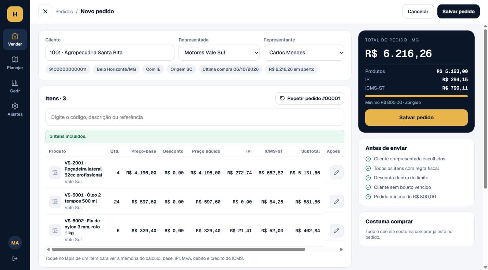Focus the Cliente input field

pos(110,53)
